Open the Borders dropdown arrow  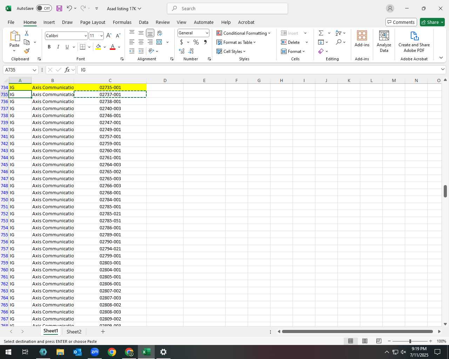[89, 47]
